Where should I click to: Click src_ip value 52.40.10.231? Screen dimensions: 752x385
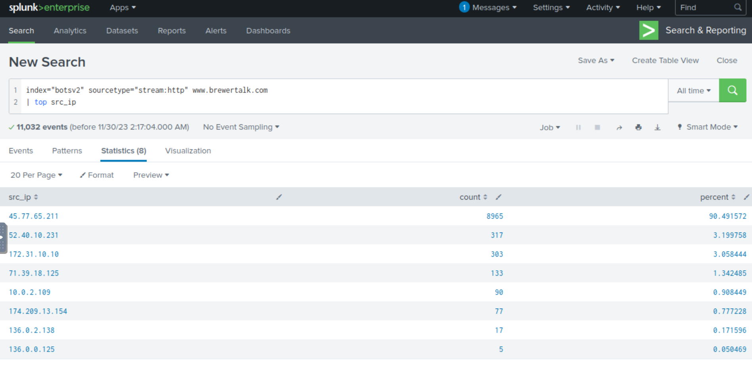point(33,235)
